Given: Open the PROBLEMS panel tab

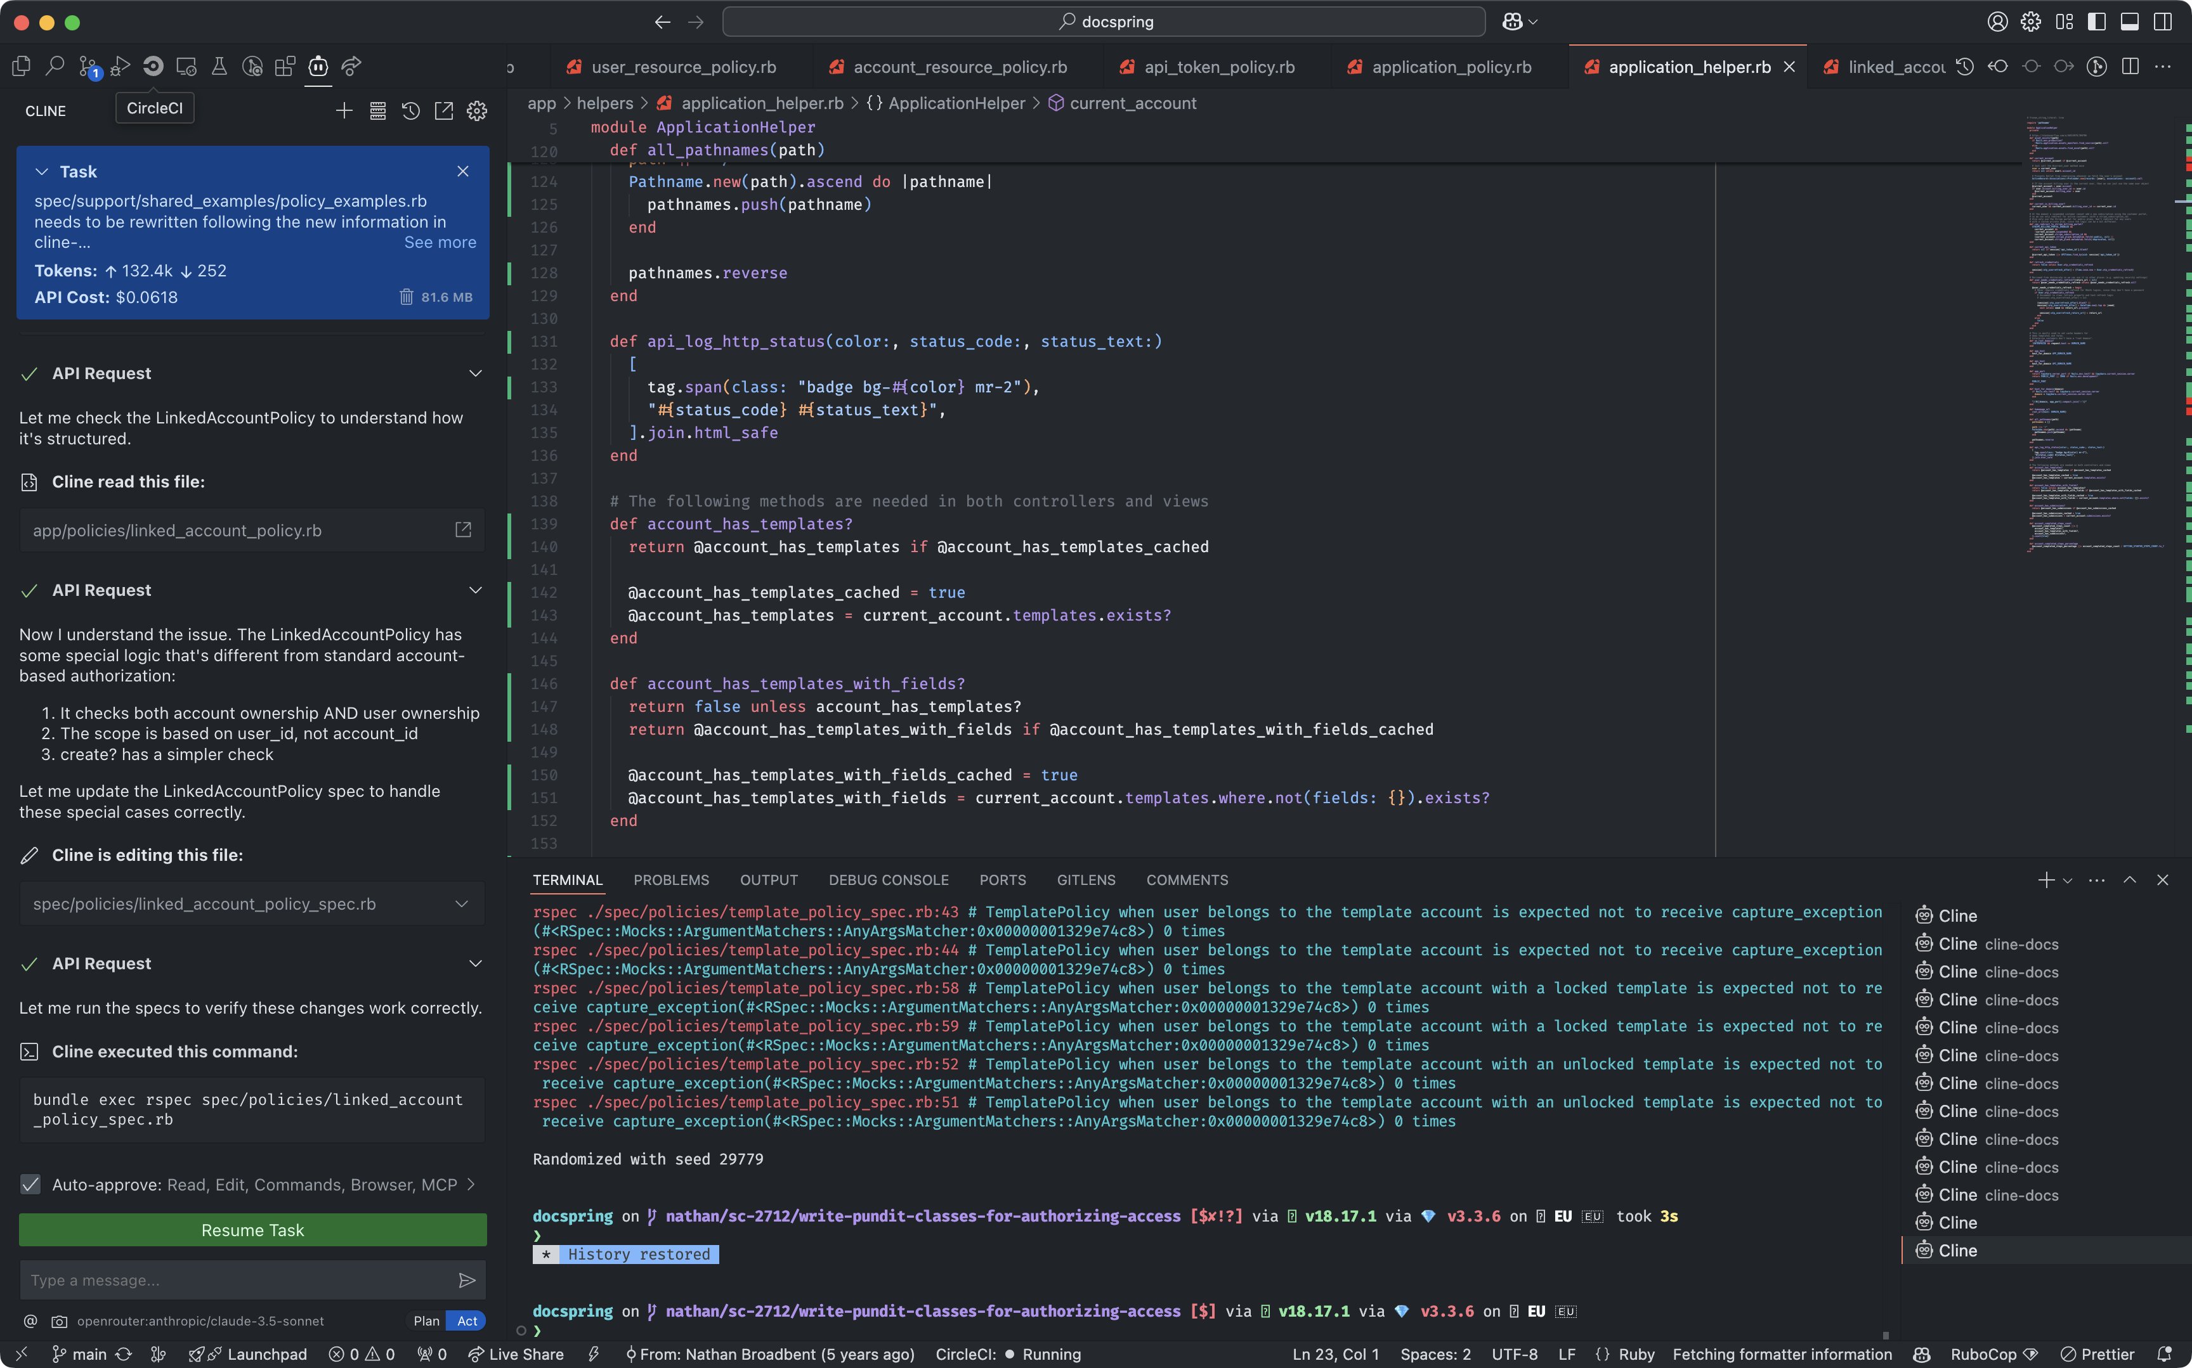Looking at the screenshot, I should pyautogui.click(x=672, y=881).
